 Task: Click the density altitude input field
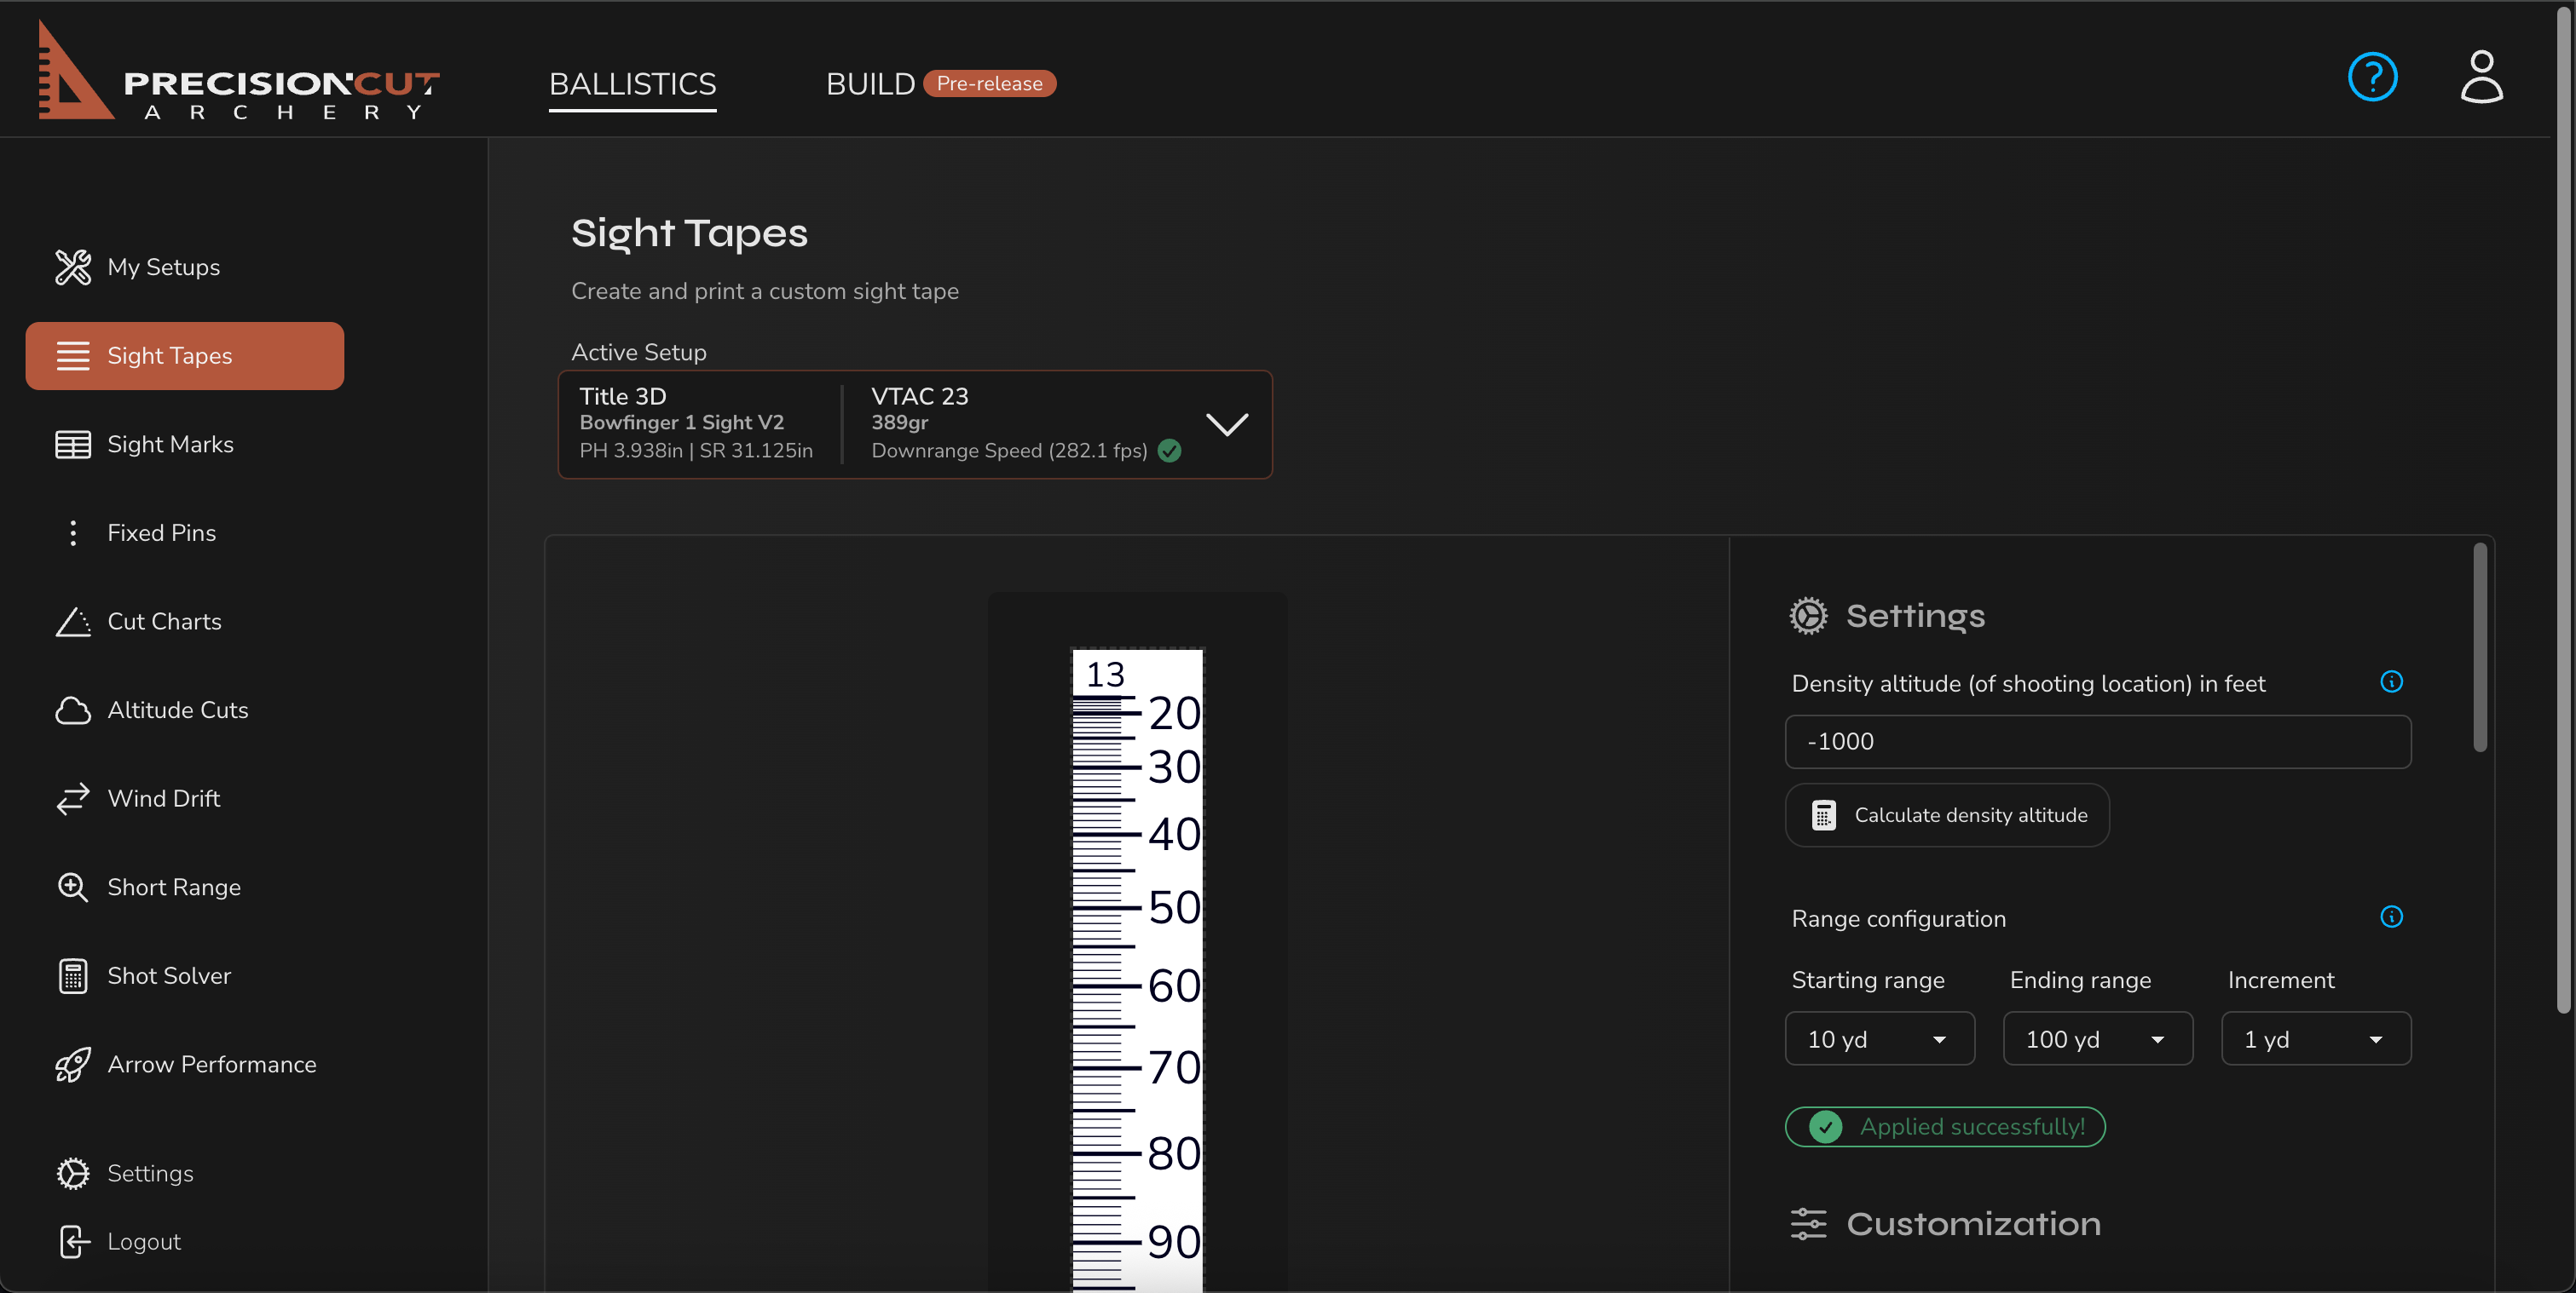pyautogui.click(x=2097, y=741)
